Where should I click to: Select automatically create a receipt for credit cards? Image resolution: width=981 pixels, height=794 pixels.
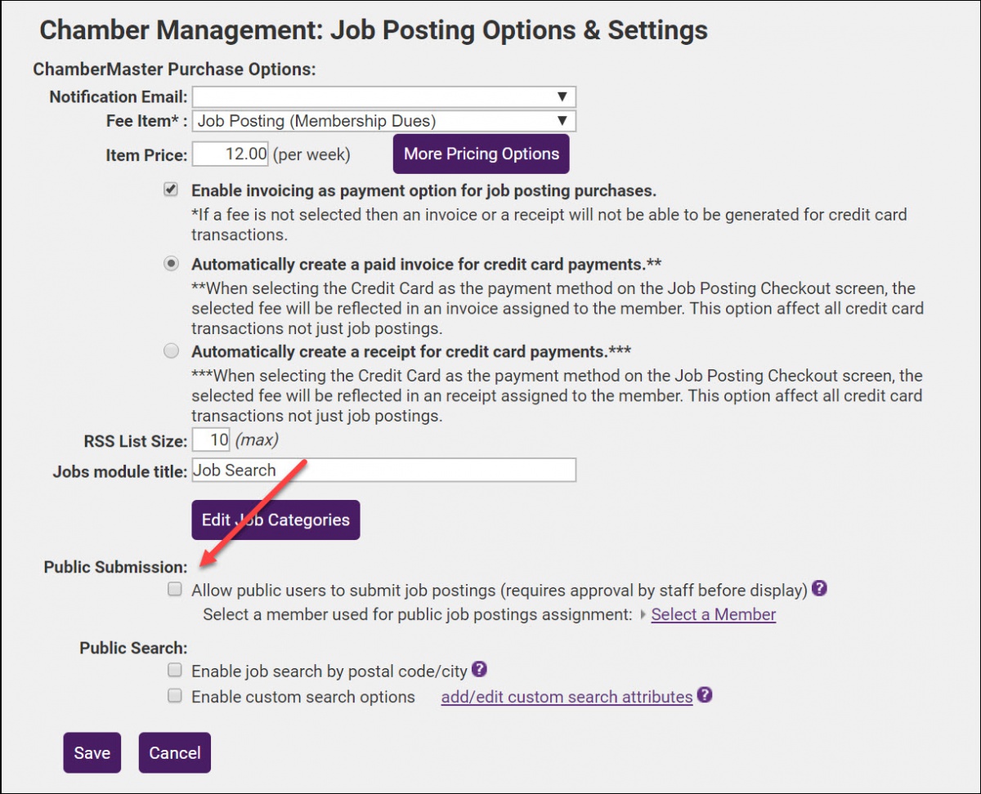point(170,350)
